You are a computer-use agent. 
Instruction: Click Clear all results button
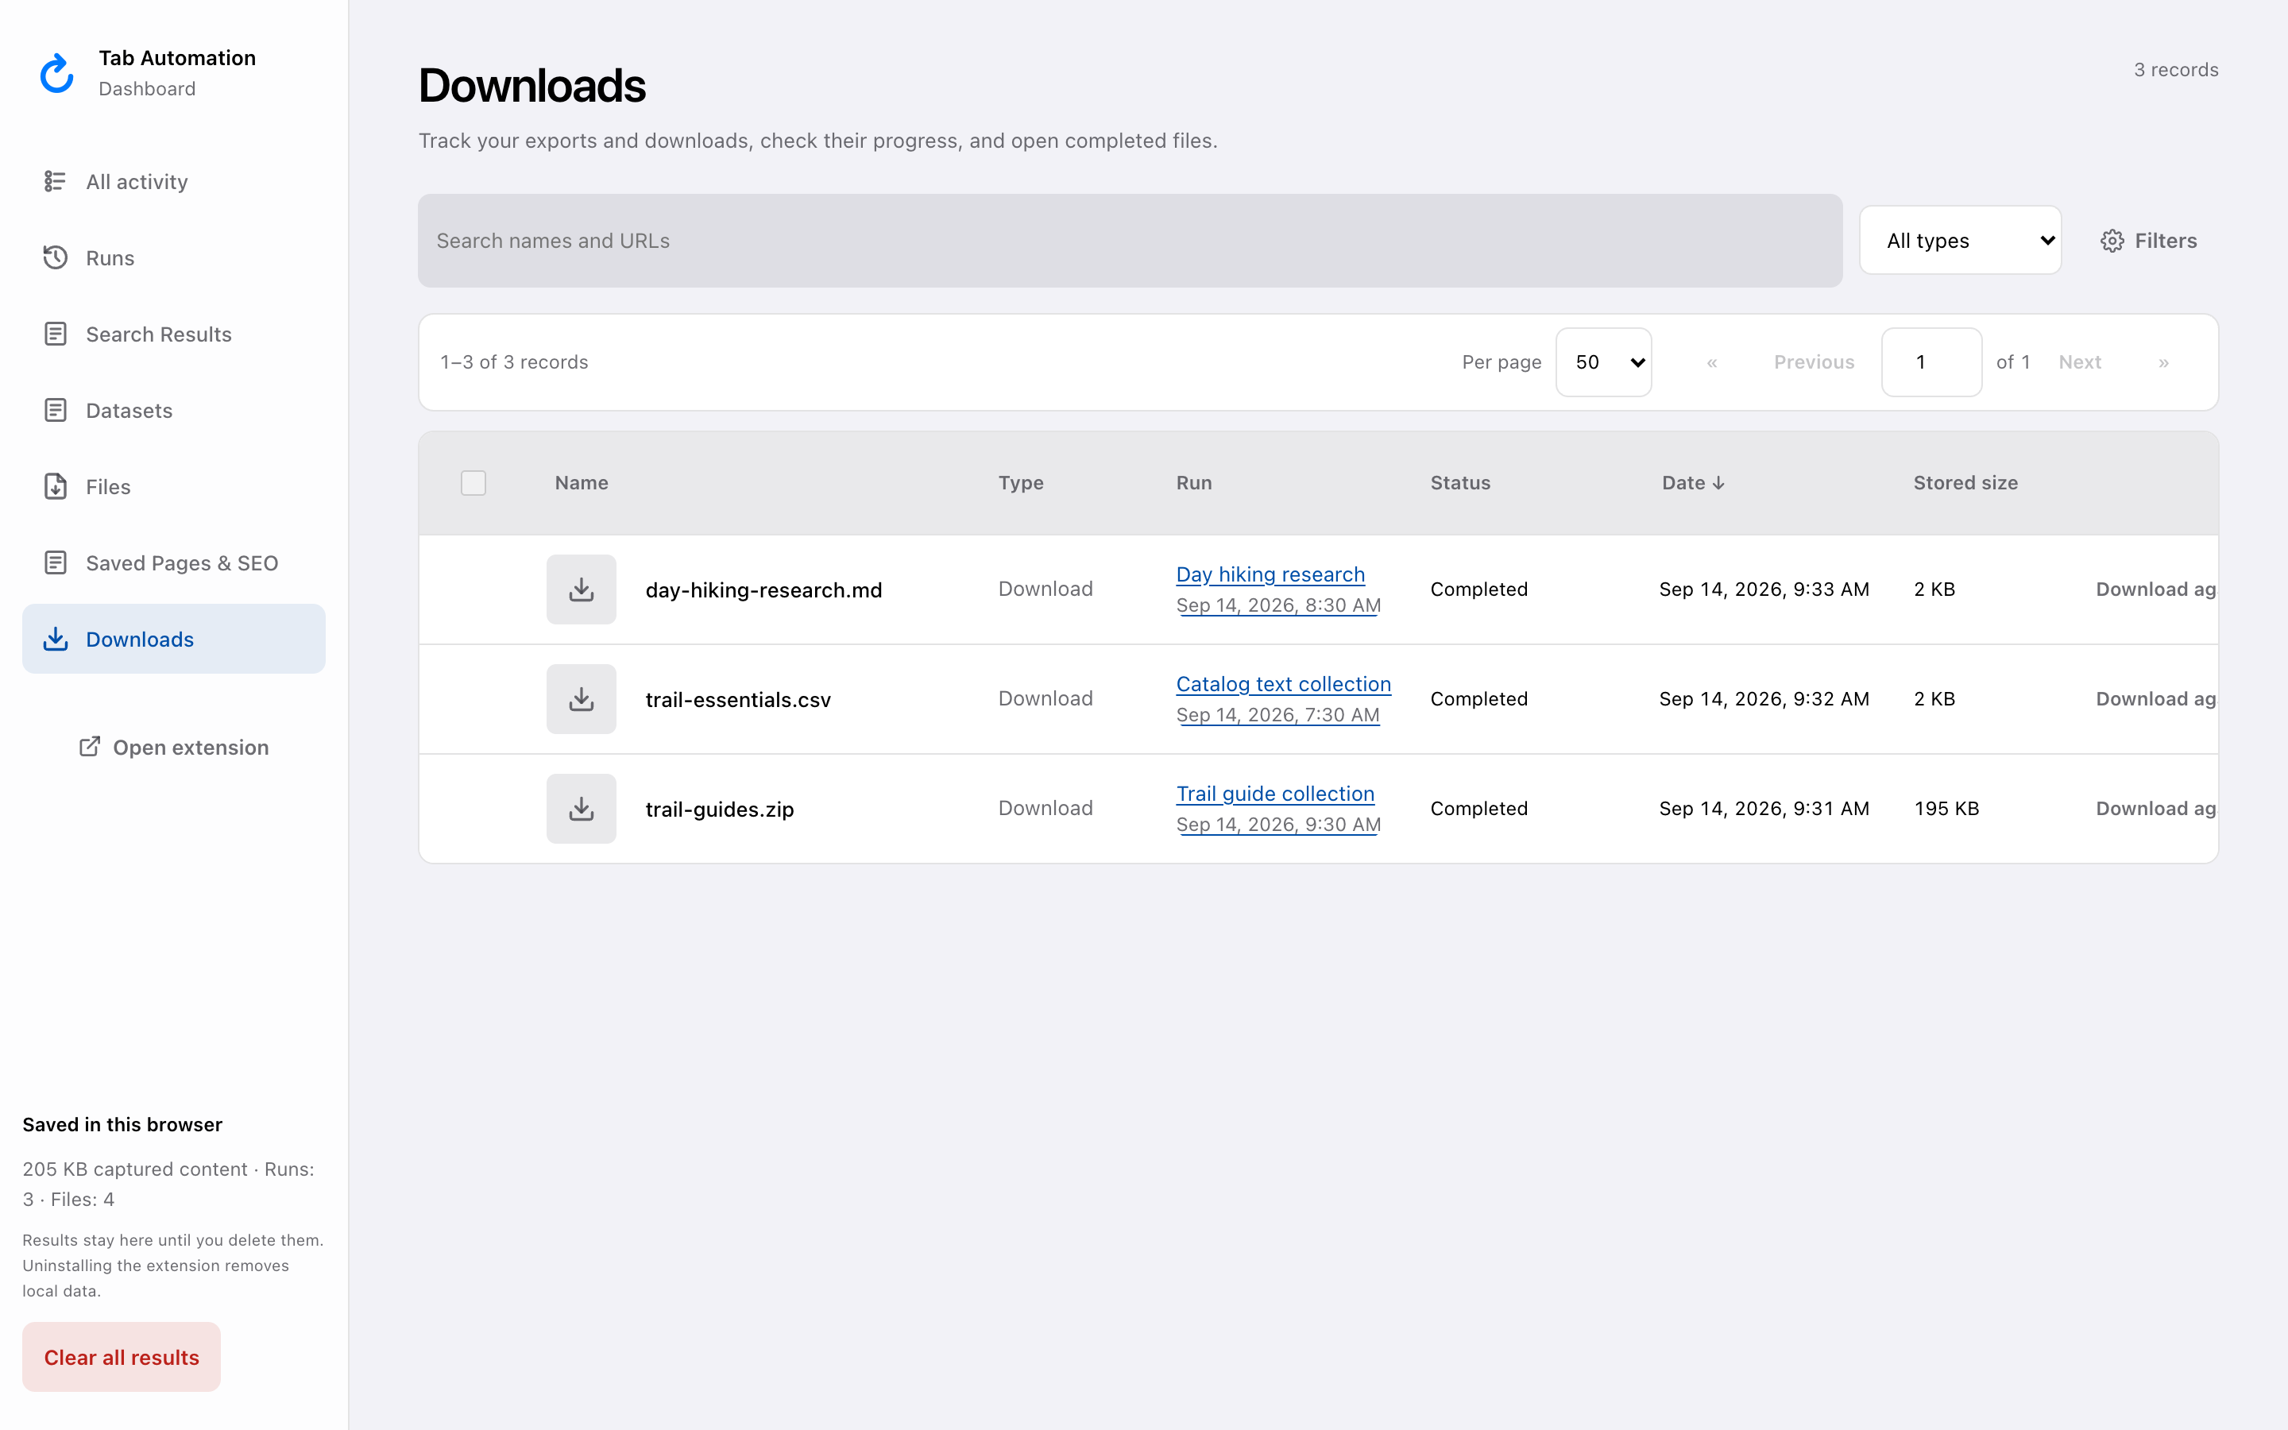[x=122, y=1357]
